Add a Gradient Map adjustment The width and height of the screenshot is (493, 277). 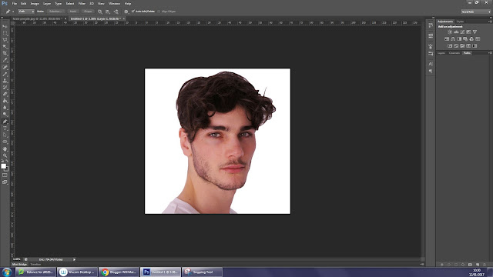click(475, 46)
